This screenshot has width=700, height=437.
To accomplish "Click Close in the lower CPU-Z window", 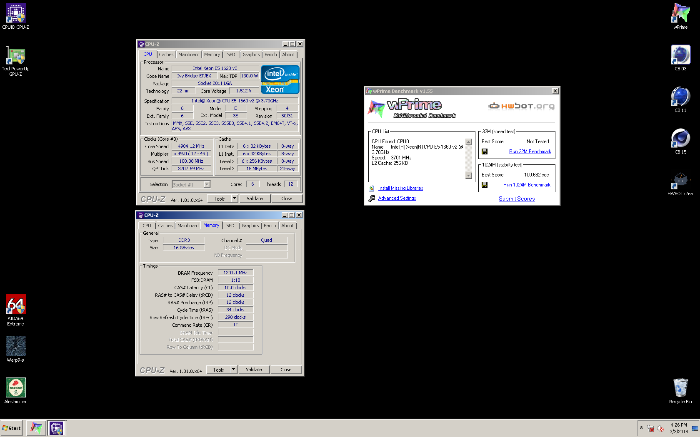I will [x=286, y=370].
